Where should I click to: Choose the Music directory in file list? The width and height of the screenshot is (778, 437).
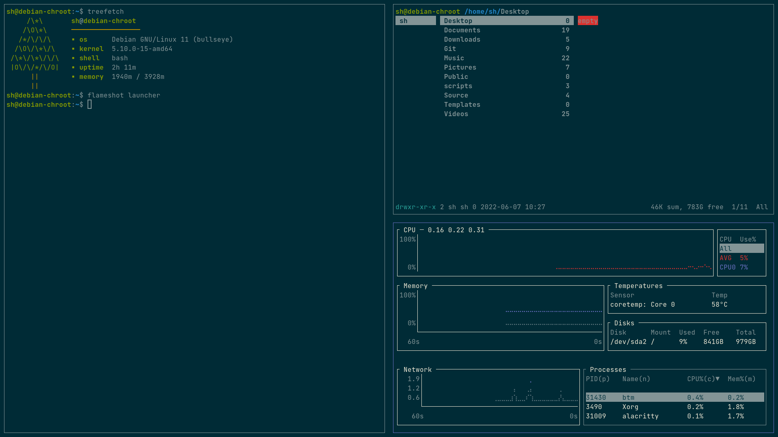point(454,58)
